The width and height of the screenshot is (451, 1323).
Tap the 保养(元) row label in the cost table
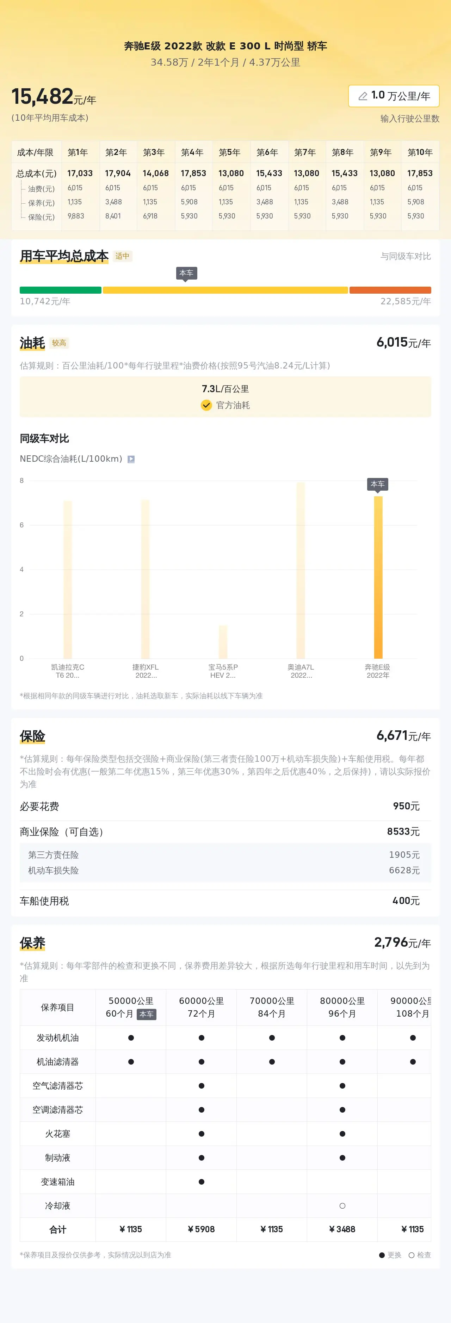pos(41,203)
